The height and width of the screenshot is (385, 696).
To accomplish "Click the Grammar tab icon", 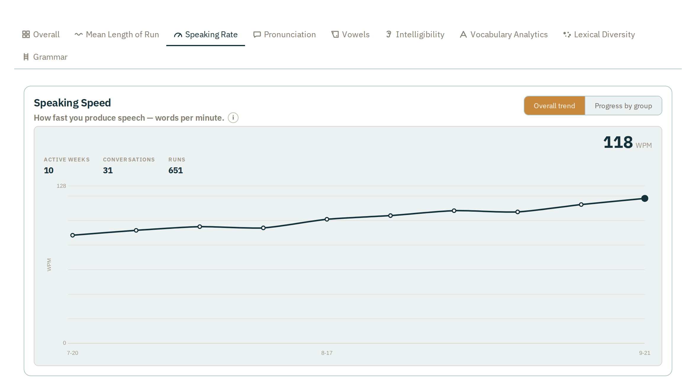I will (x=26, y=57).
